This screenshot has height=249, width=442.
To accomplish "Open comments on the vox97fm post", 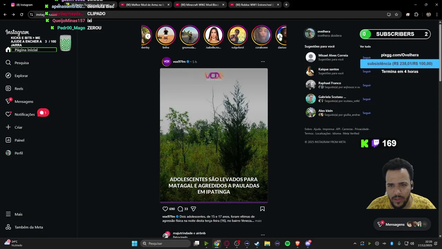I will pyautogui.click(x=180, y=209).
